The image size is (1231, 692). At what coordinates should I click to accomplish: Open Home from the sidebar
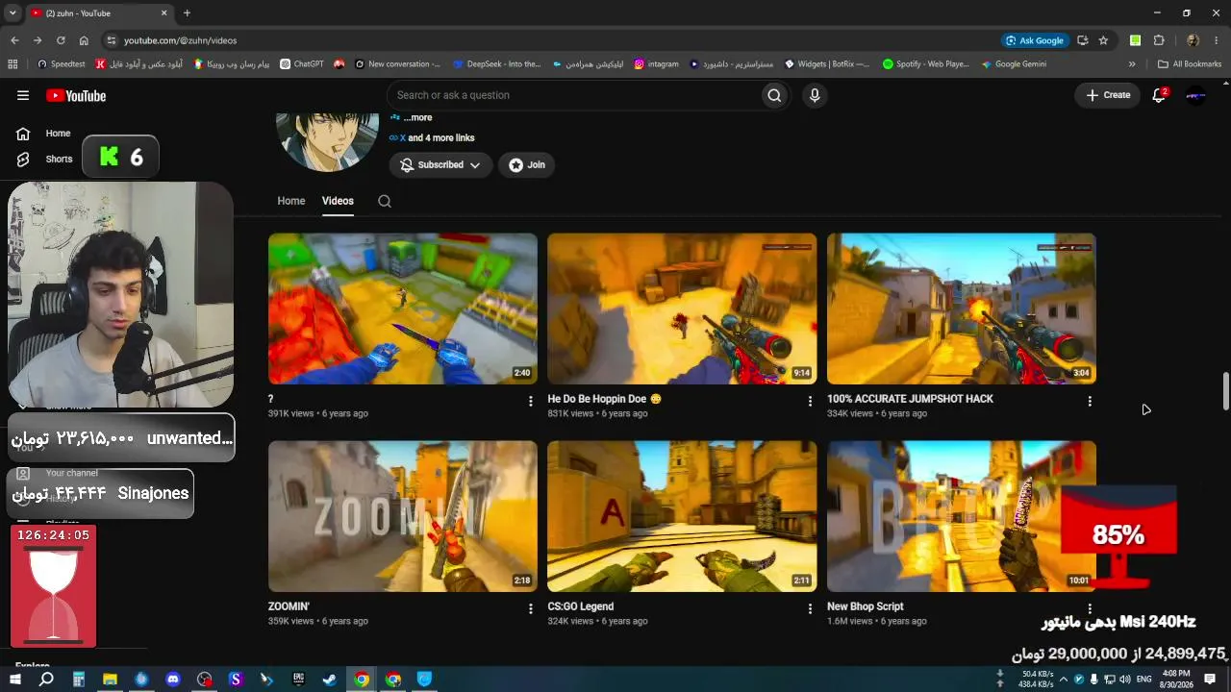point(44,134)
